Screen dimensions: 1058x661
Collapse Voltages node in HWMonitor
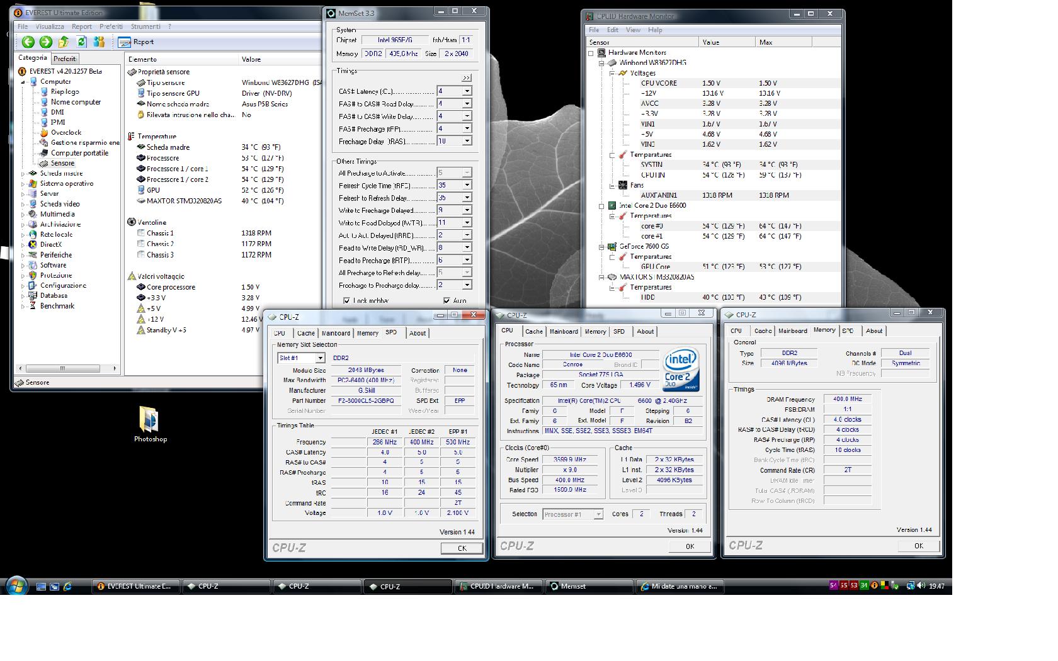pyautogui.click(x=611, y=73)
